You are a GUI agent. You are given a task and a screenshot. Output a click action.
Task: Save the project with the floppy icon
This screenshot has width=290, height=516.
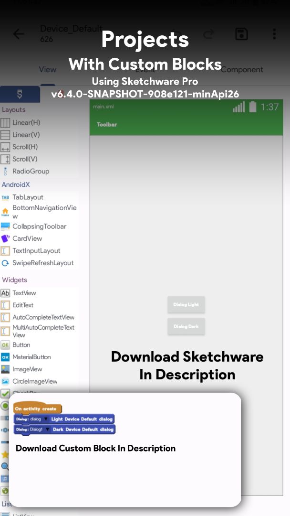click(242, 34)
